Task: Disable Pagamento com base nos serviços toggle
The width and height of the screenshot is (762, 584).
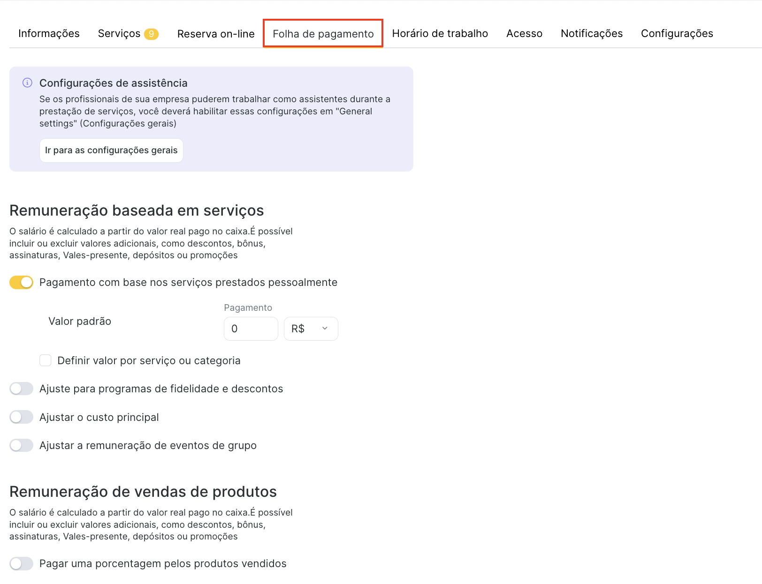Action: coord(22,282)
